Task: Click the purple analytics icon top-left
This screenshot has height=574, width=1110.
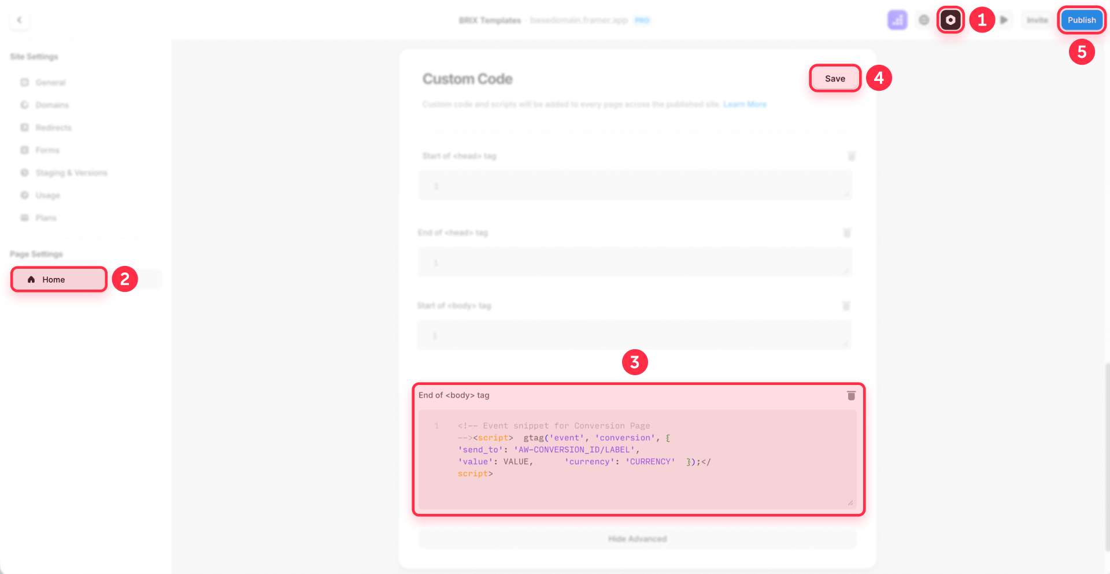Action: 897,19
